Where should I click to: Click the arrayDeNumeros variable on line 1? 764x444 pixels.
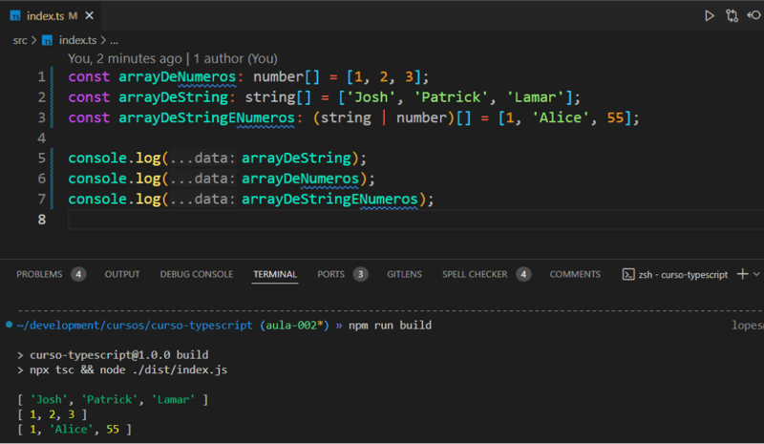pos(178,77)
